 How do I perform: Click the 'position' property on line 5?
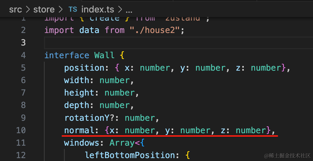[x=84, y=68]
